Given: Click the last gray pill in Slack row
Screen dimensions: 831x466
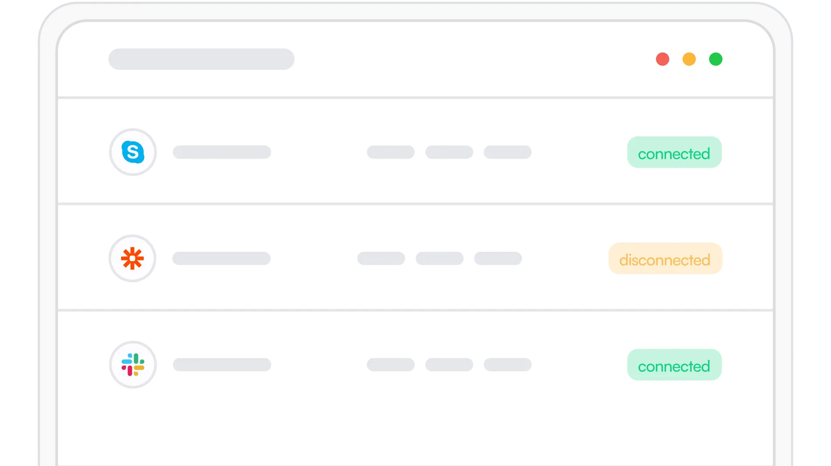Looking at the screenshot, I should [508, 365].
